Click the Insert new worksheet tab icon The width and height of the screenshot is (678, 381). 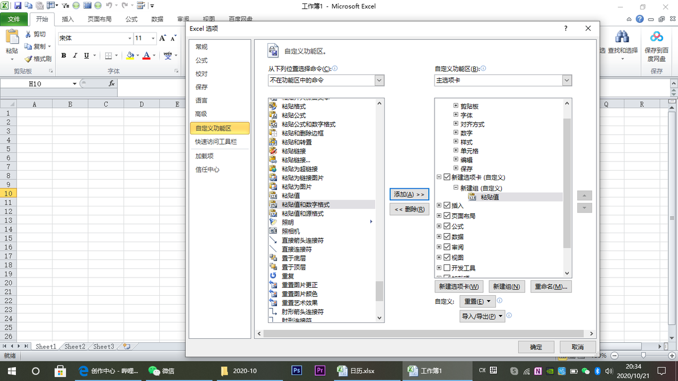click(x=127, y=346)
